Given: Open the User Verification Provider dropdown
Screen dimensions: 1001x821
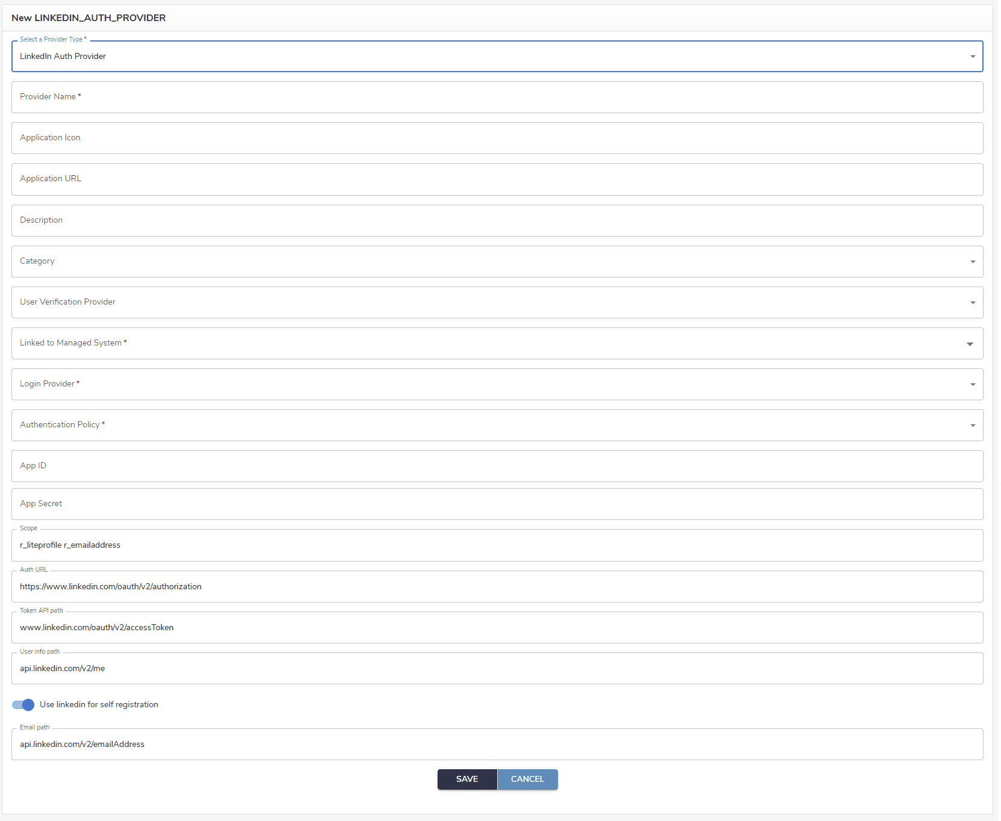Looking at the screenshot, I should [497, 303].
